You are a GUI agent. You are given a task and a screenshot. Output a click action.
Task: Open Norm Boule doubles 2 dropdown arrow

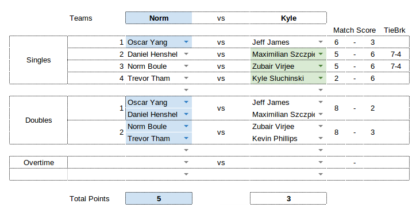pyautogui.click(x=186, y=126)
